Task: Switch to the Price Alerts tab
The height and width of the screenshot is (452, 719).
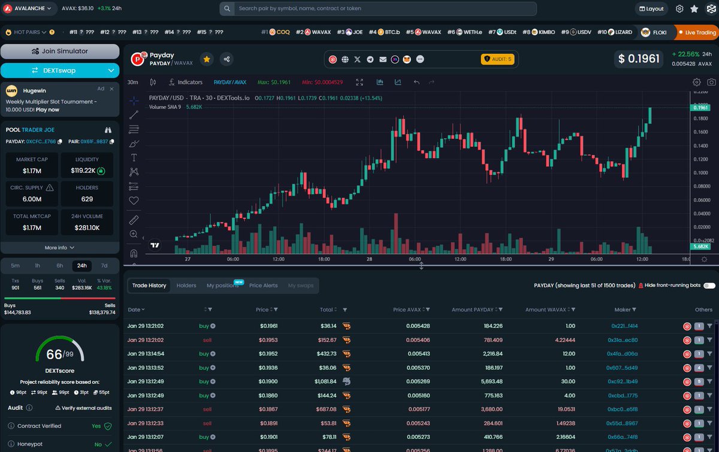Action: pos(264,286)
